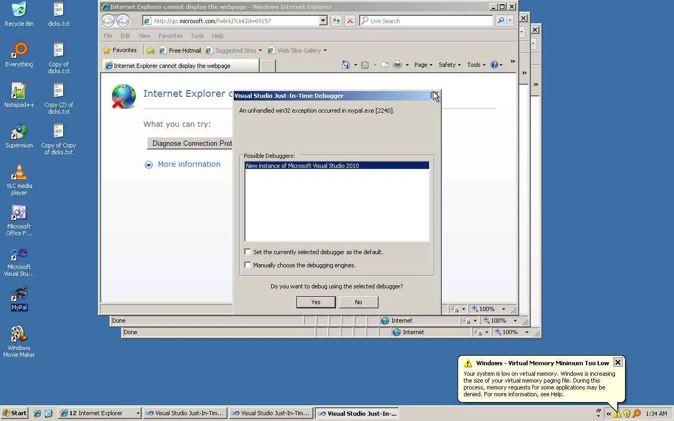Close the Virtual Memory Minimum Too Low balloon

618,362
